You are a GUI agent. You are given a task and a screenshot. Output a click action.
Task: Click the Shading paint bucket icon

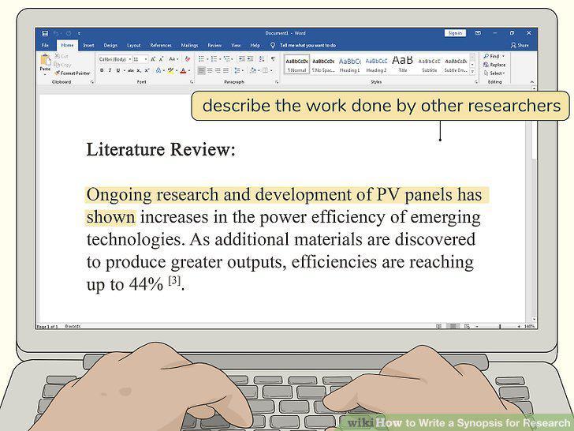point(252,70)
